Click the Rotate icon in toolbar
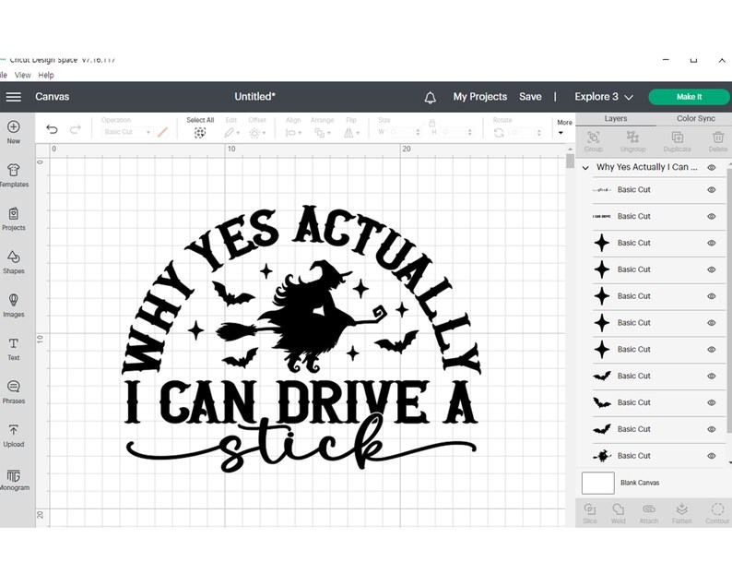The height and width of the screenshot is (586, 732). pyautogui.click(x=499, y=133)
